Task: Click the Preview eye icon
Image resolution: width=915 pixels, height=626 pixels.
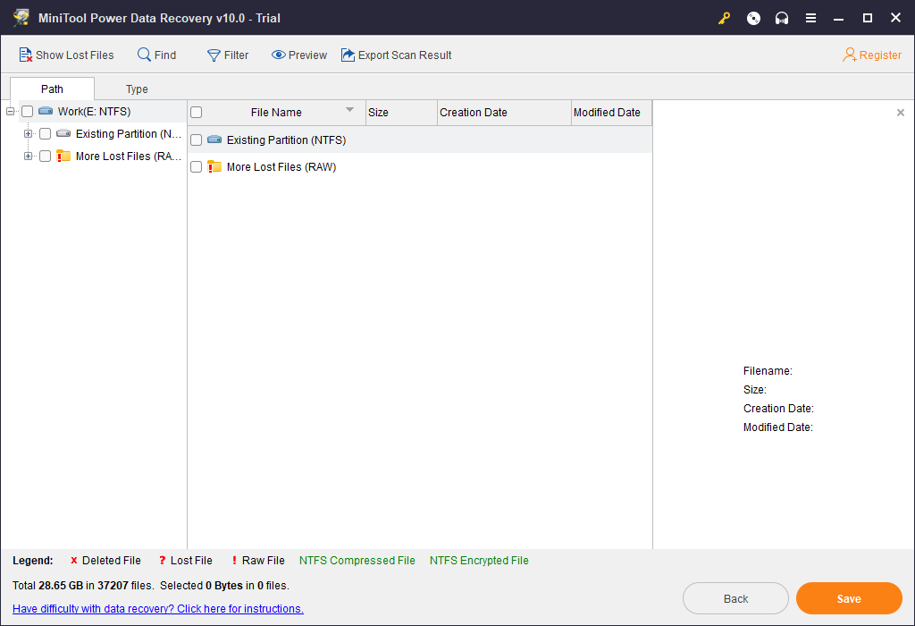Action: click(279, 55)
